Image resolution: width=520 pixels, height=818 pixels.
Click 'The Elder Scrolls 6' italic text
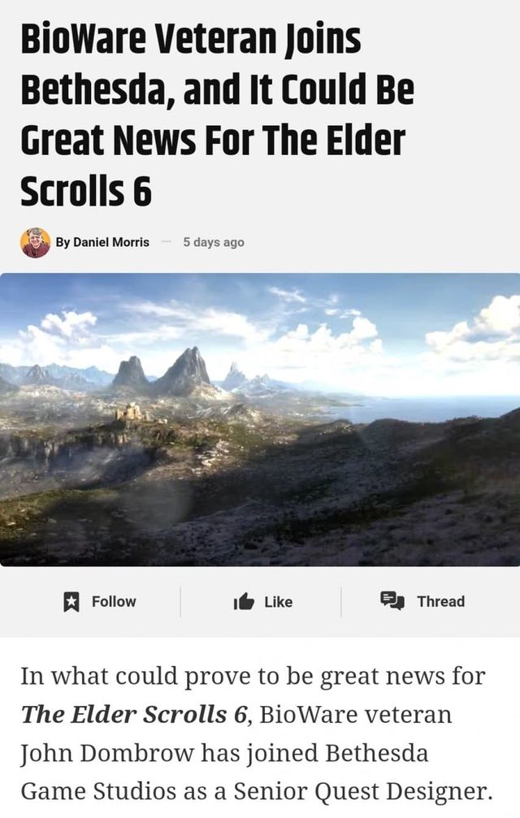click(x=133, y=715)
